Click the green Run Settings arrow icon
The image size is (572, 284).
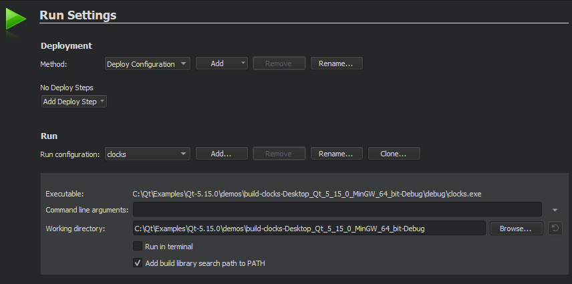tap(15, 20)
